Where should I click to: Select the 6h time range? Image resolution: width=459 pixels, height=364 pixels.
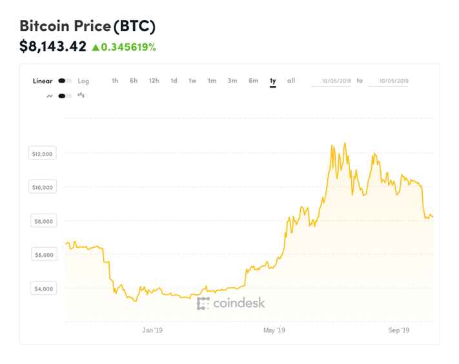point(134,81)
